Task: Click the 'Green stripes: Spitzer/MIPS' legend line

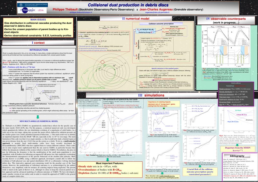Action: [218, 79]
